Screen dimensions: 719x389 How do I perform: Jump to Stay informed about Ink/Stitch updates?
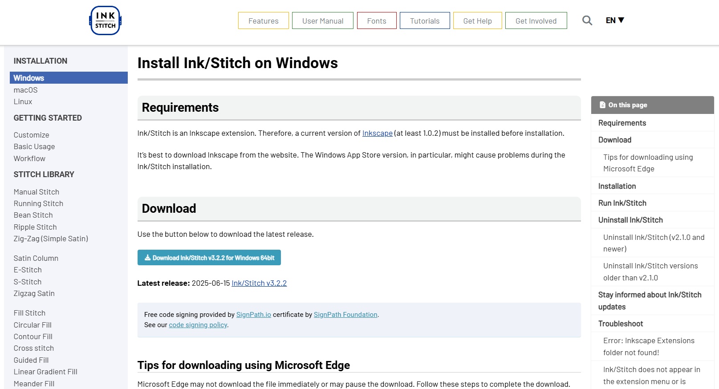[650, 300]
